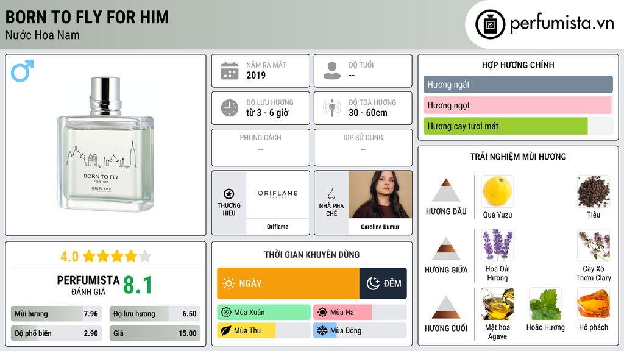
Task: Click the Phong cách style card
Action: coord(261,147)
